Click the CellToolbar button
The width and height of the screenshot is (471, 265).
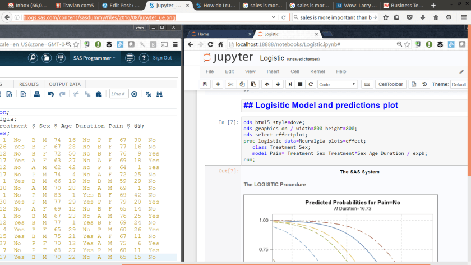(390, 85)
